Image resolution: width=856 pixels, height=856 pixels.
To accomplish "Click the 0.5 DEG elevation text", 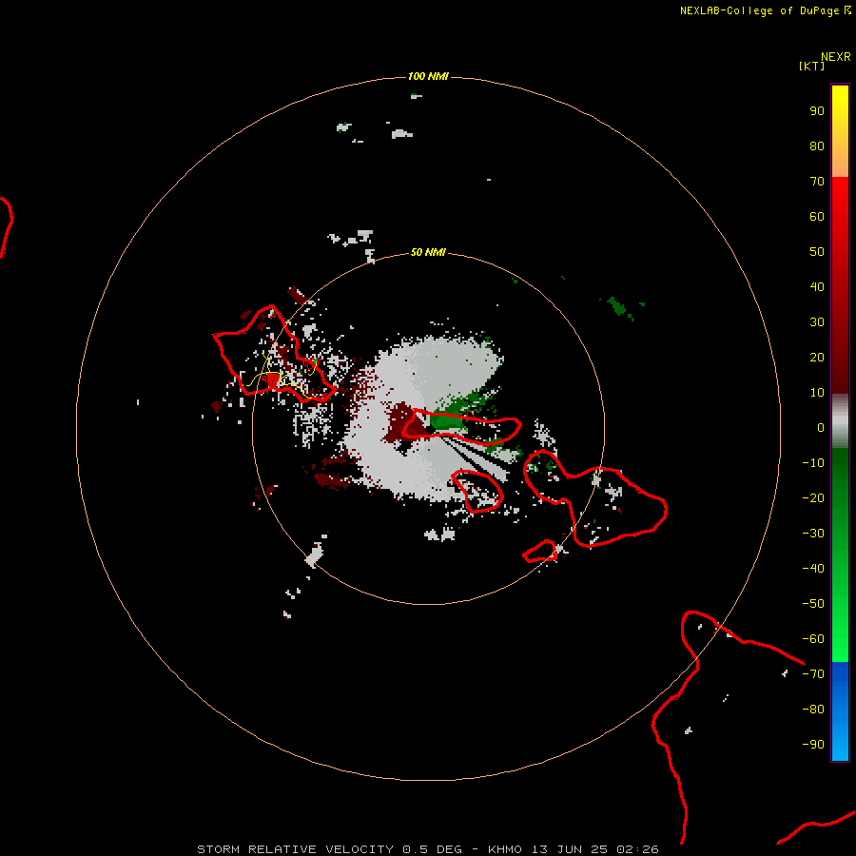I will [433, 849].
